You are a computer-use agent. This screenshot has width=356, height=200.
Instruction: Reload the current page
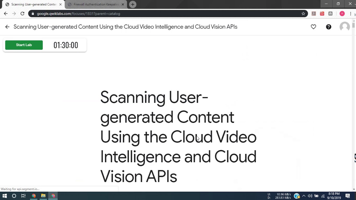[x=23, y=13]
